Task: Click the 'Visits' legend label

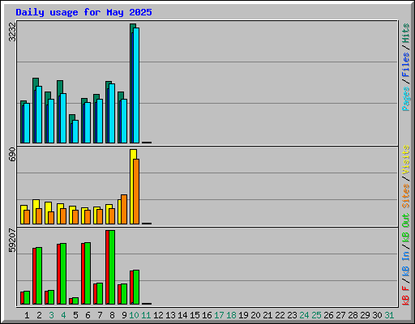Action: 406,160
